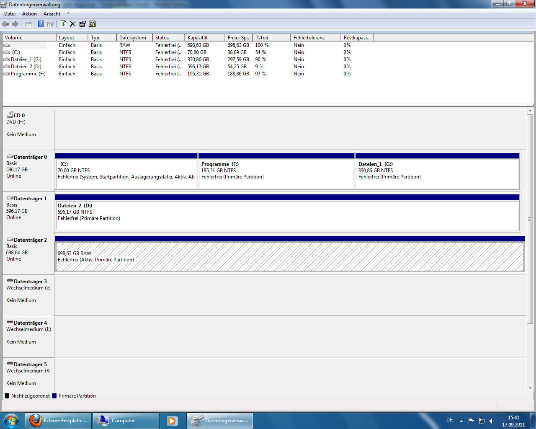
Task: Open the ? help menu
Action: point(68,14)
